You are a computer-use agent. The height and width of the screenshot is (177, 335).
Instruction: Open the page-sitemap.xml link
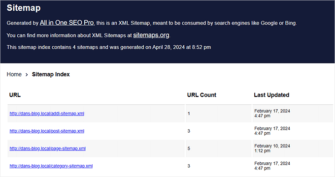point(48,148)
